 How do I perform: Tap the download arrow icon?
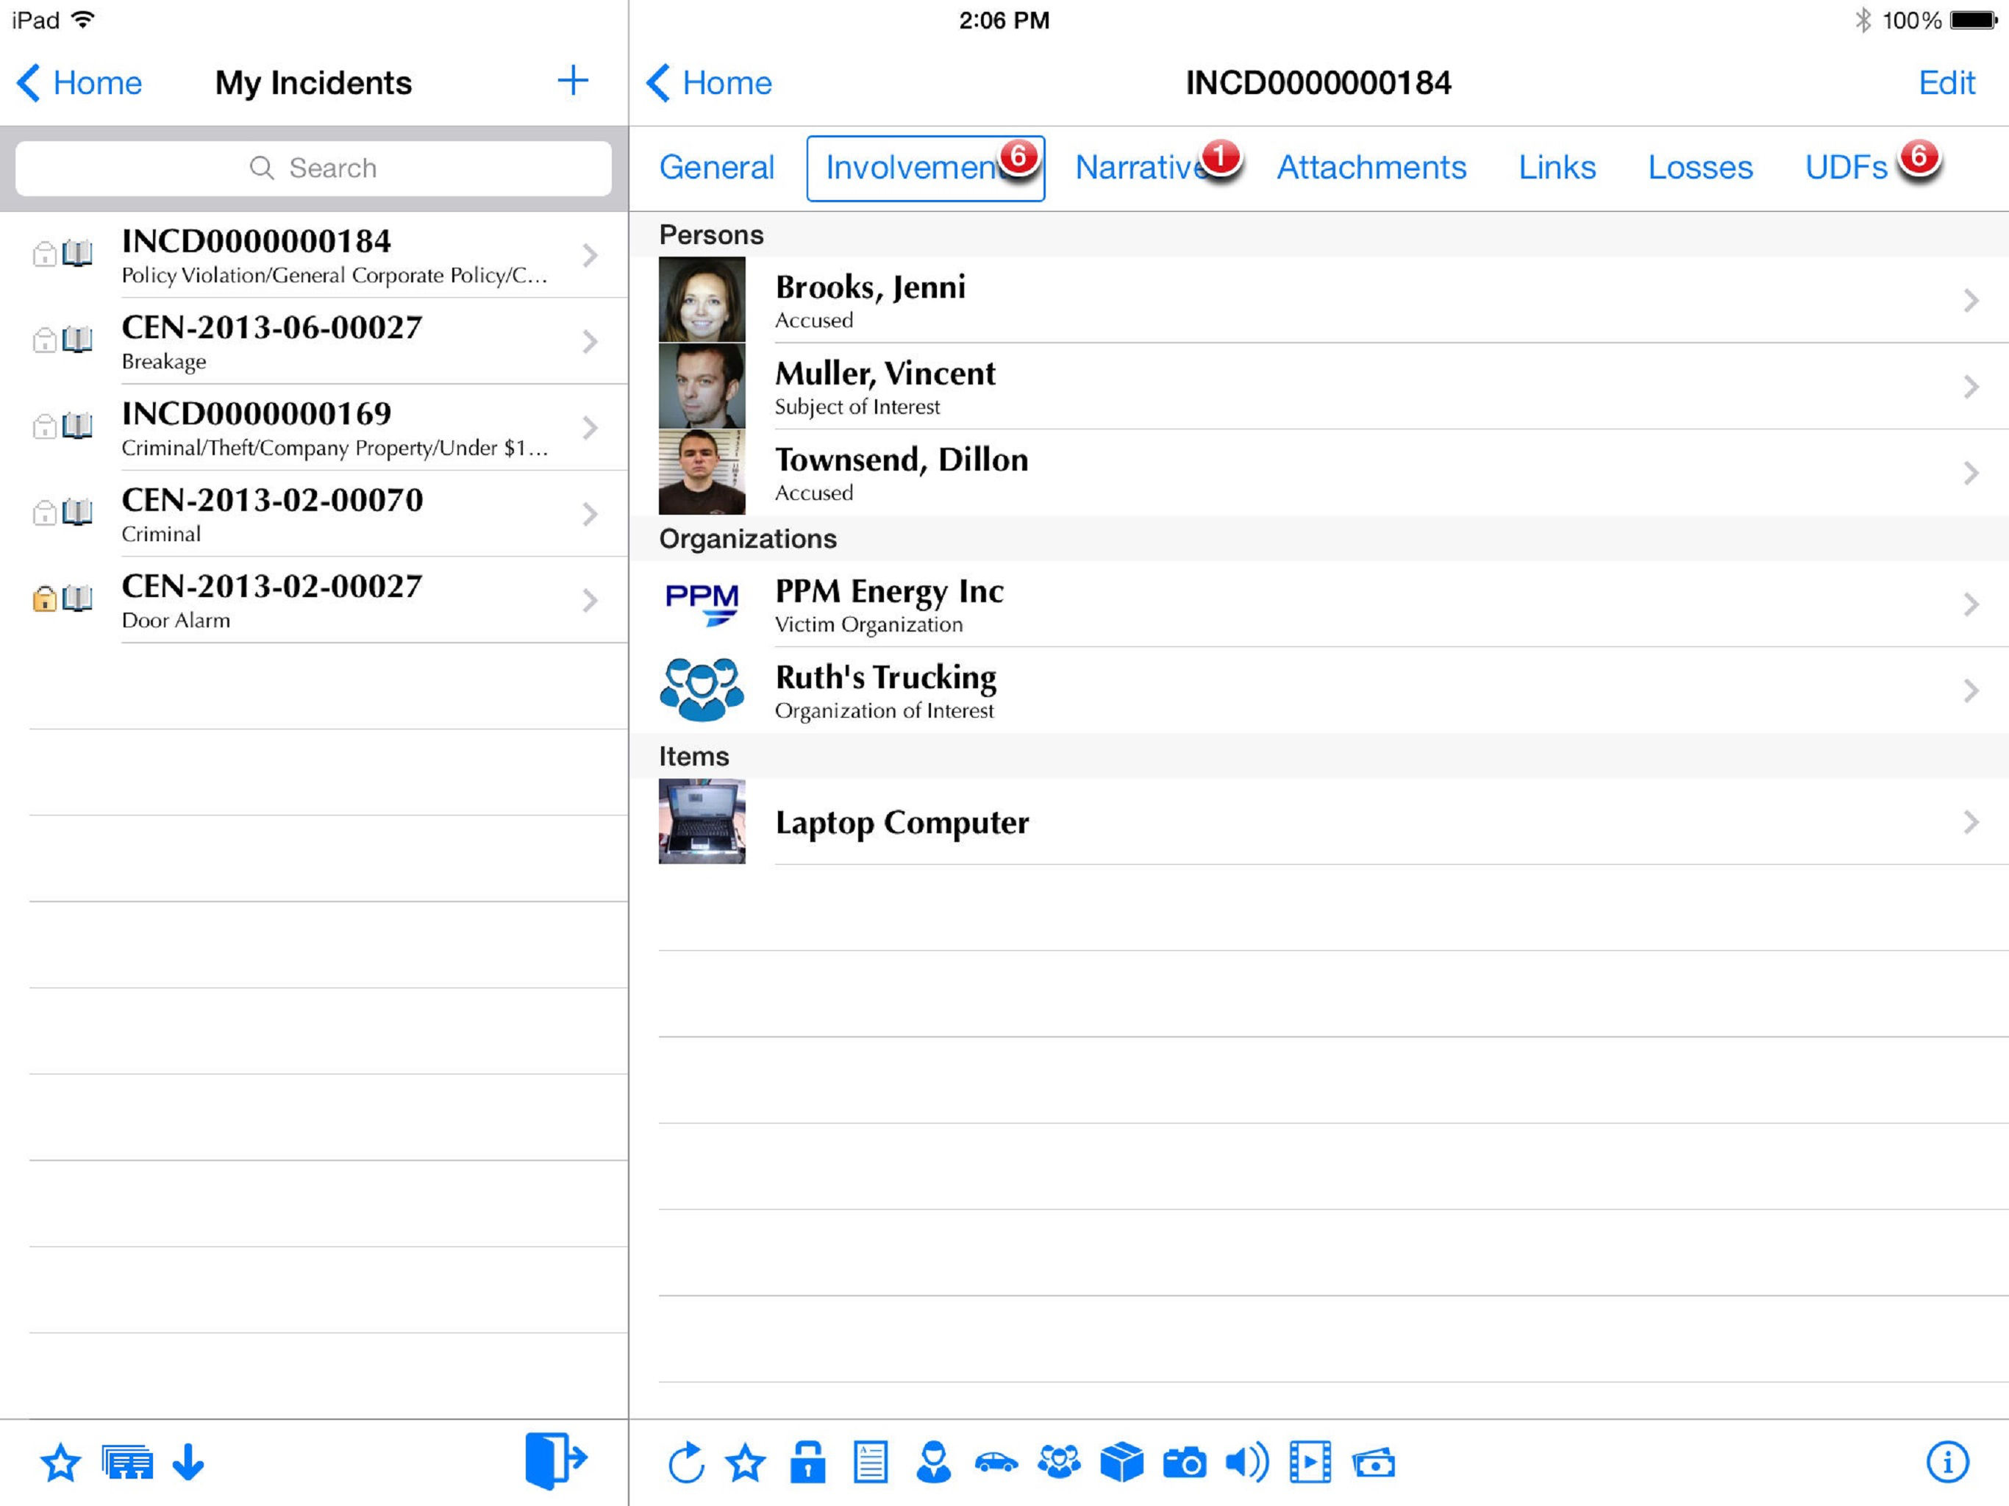(188, 1463)
